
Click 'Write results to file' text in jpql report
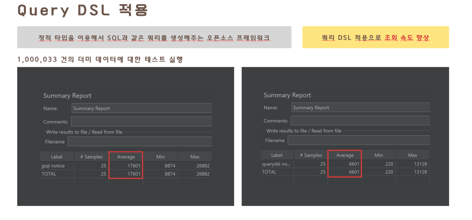pos(67,132)
